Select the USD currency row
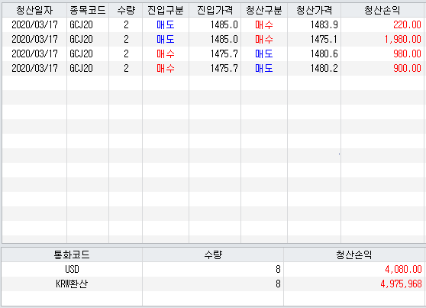Image resolution: width=426 pixels, height=308 pixels. coord(213,269)
